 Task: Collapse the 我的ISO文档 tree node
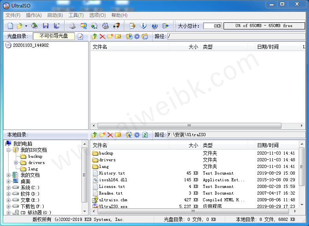click(9, 150)
